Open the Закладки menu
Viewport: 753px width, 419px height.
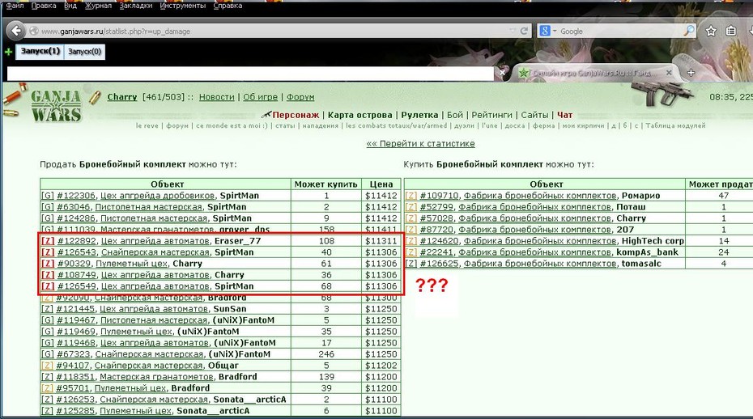[135, 6]
